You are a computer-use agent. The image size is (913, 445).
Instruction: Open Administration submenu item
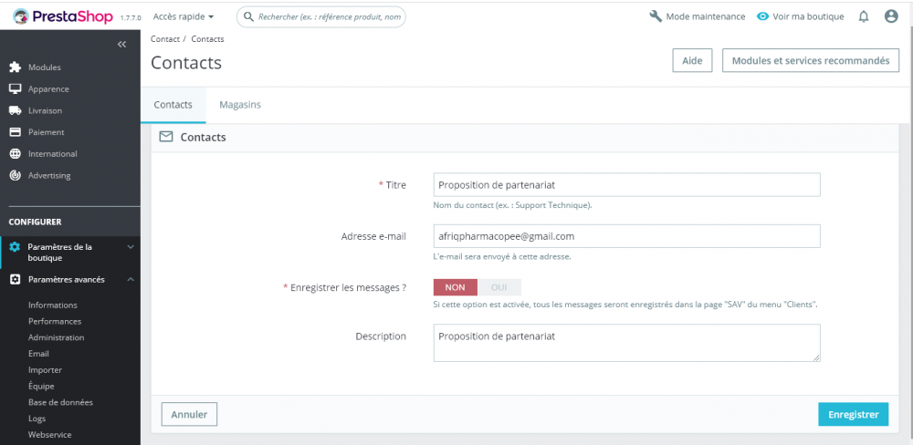(x=56, y=337)
